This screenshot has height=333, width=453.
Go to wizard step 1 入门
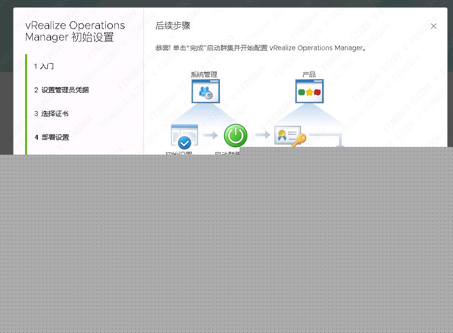(x=43, y=66)
